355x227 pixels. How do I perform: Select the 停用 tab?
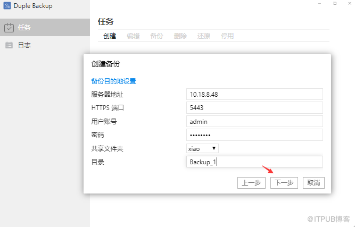tap(227, 36)
